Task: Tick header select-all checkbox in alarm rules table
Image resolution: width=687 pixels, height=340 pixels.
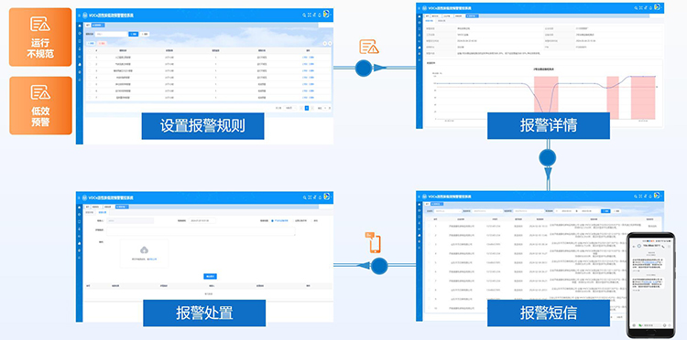Action: tap(90, 50)
